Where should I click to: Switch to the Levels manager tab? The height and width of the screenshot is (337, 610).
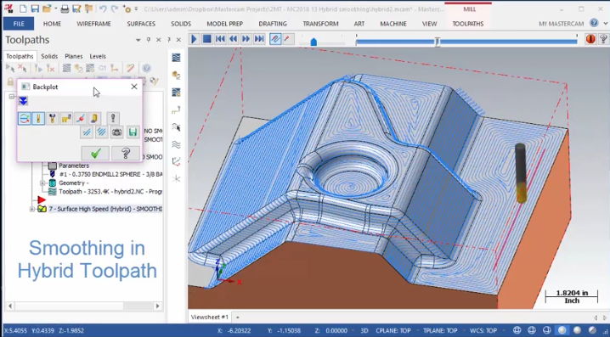pyautogui.click(x=98, y=56)
